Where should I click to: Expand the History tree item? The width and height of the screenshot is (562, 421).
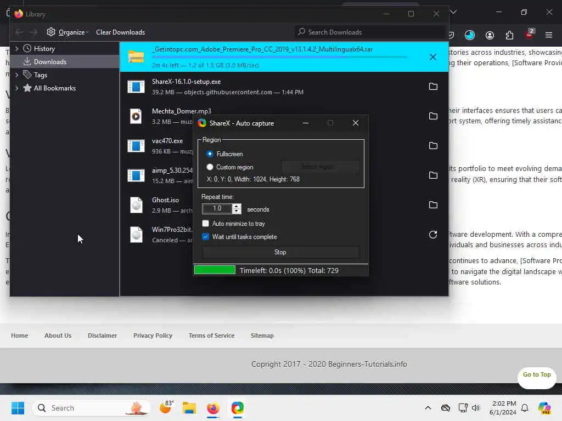click(16, 49)
